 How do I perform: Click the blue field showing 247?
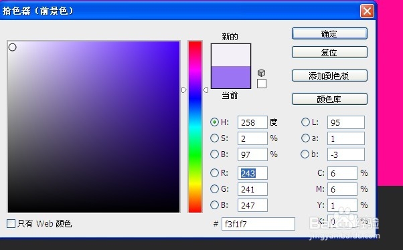[x=252, y=205]
